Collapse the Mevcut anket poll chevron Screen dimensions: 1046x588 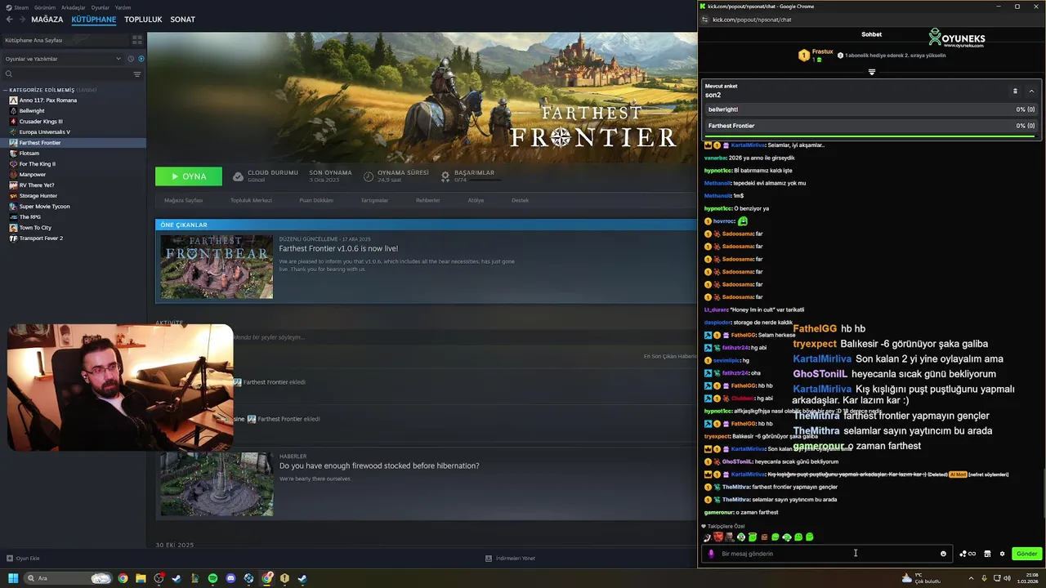click(x=1031, y=91)
